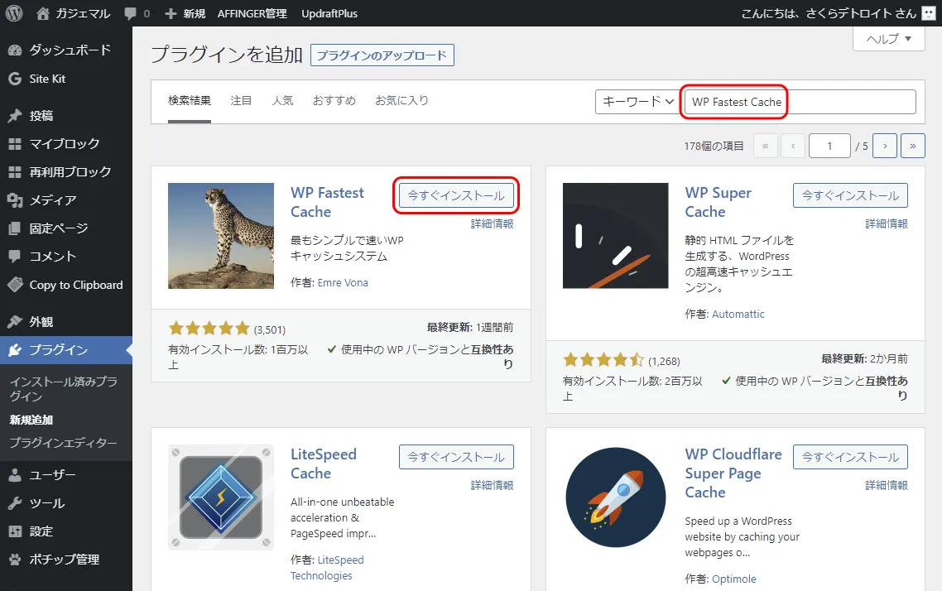
Task: Click the プラグイン plug icon
Action: tap(15, 349)
